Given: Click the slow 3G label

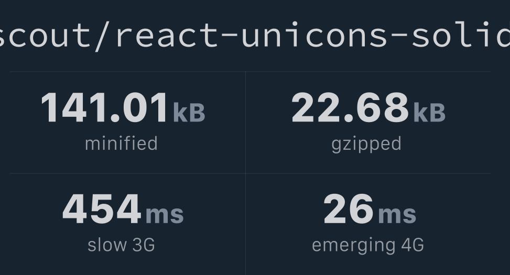Looking at the screenshot, I should 121,245.
